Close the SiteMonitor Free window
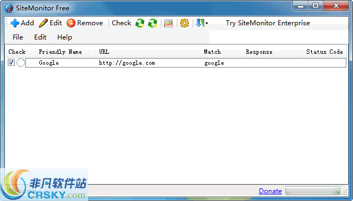 click(336, 6)
